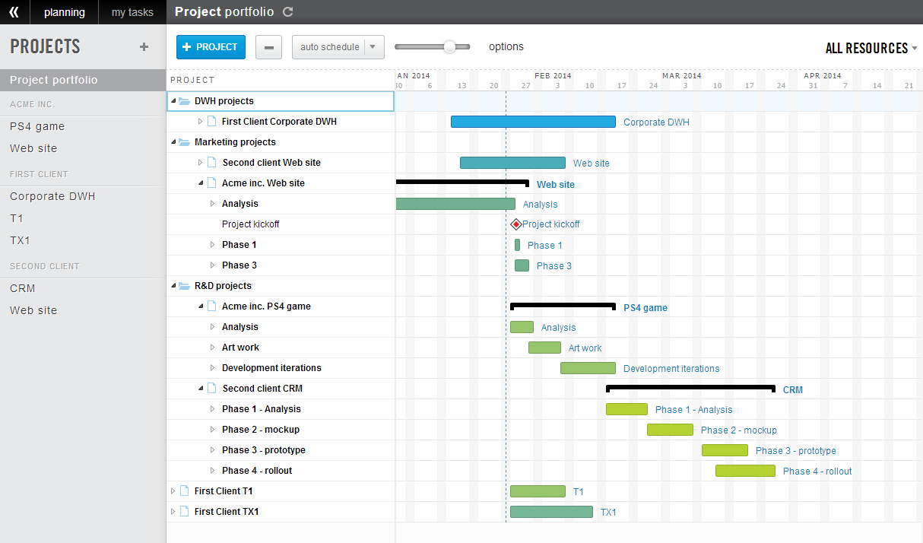Expand the Art work task

212,348
